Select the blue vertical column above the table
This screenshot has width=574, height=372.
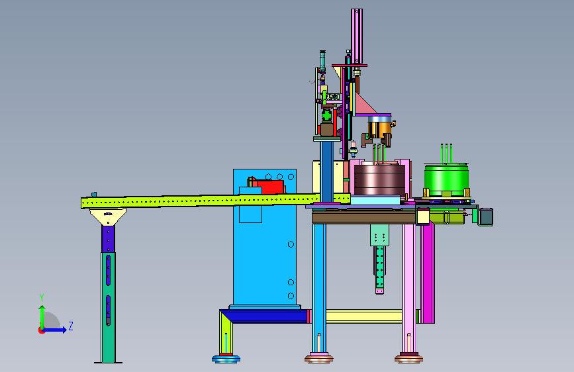click(326, 171)
